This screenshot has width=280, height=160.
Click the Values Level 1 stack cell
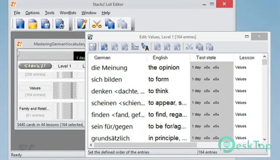(x=65, y=90)
